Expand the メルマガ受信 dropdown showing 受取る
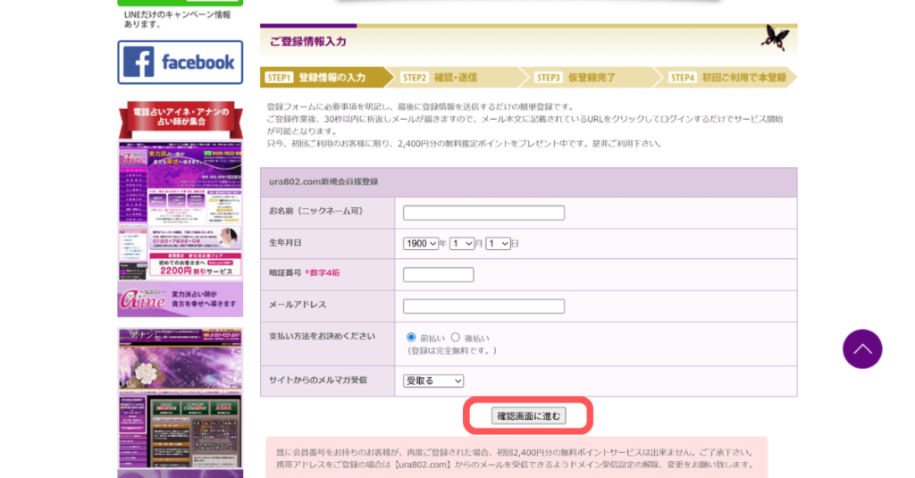Screen dimensions: 915x478 point(433,381)
